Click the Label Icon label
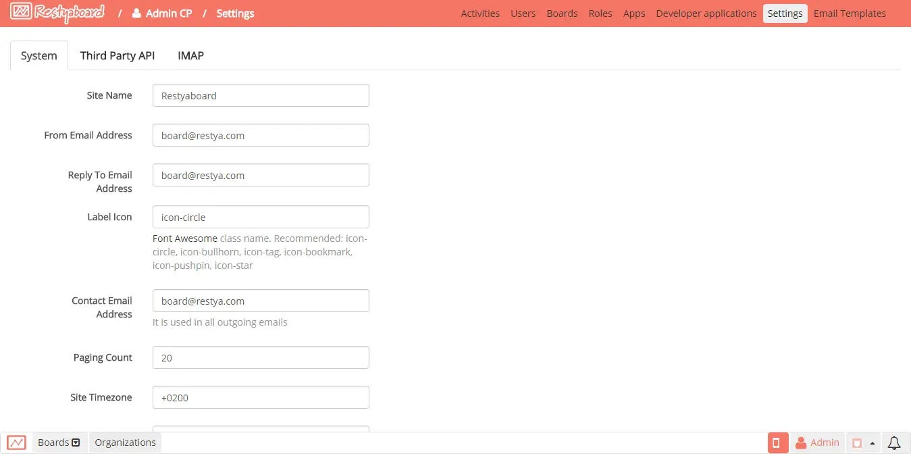911x454 pixels. (x=109, y=217)
